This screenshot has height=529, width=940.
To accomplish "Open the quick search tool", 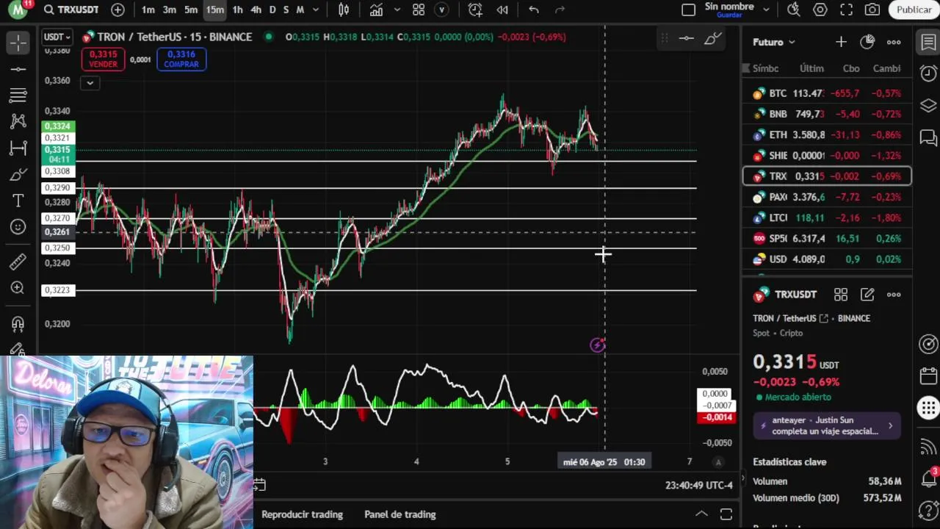I will (794, 10).
